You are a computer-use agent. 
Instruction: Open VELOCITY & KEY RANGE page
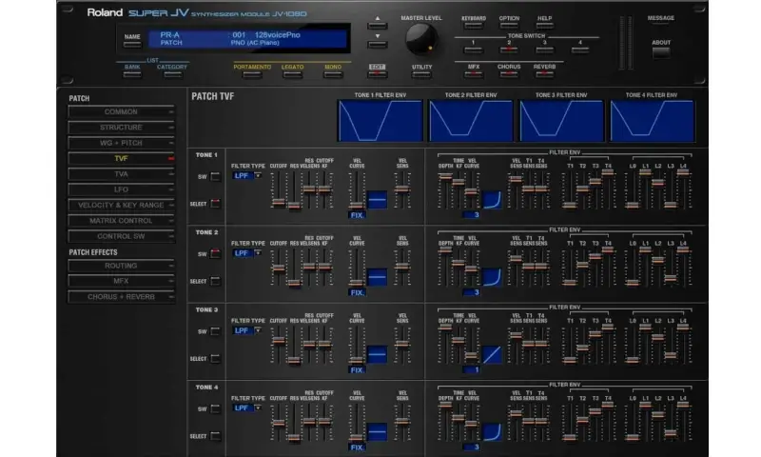click(x=121, y=205)
